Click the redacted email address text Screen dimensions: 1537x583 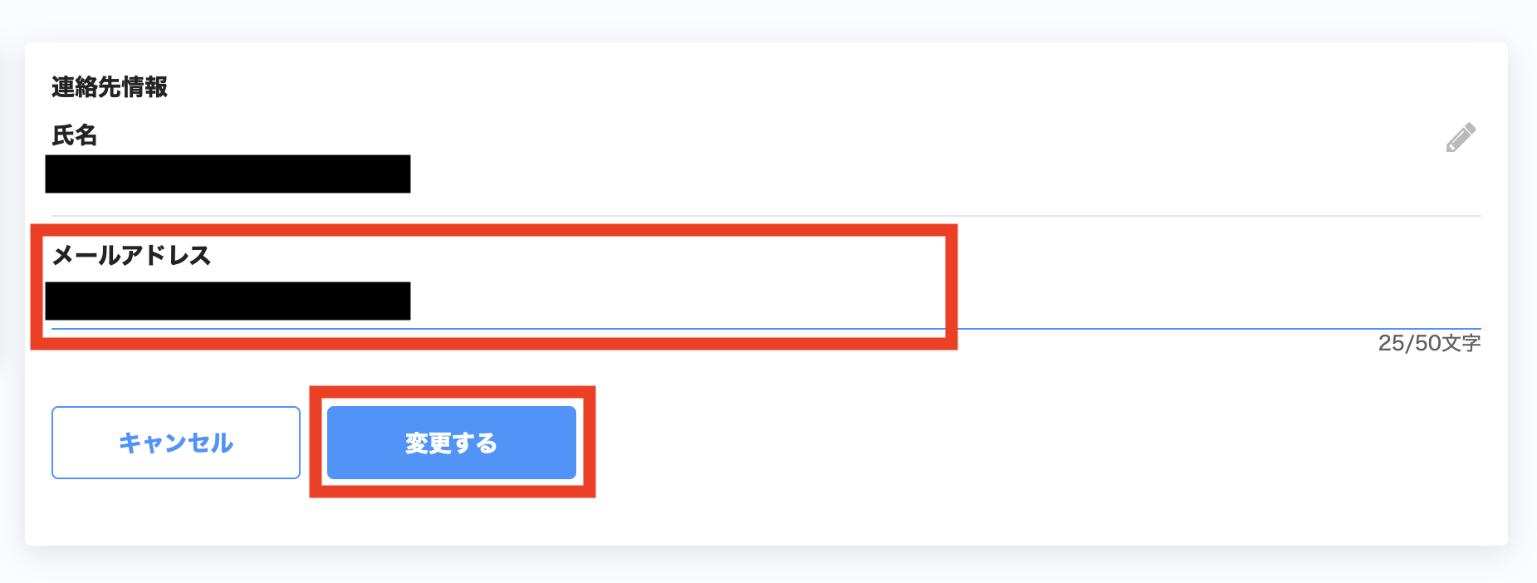[x=228, y=301]
